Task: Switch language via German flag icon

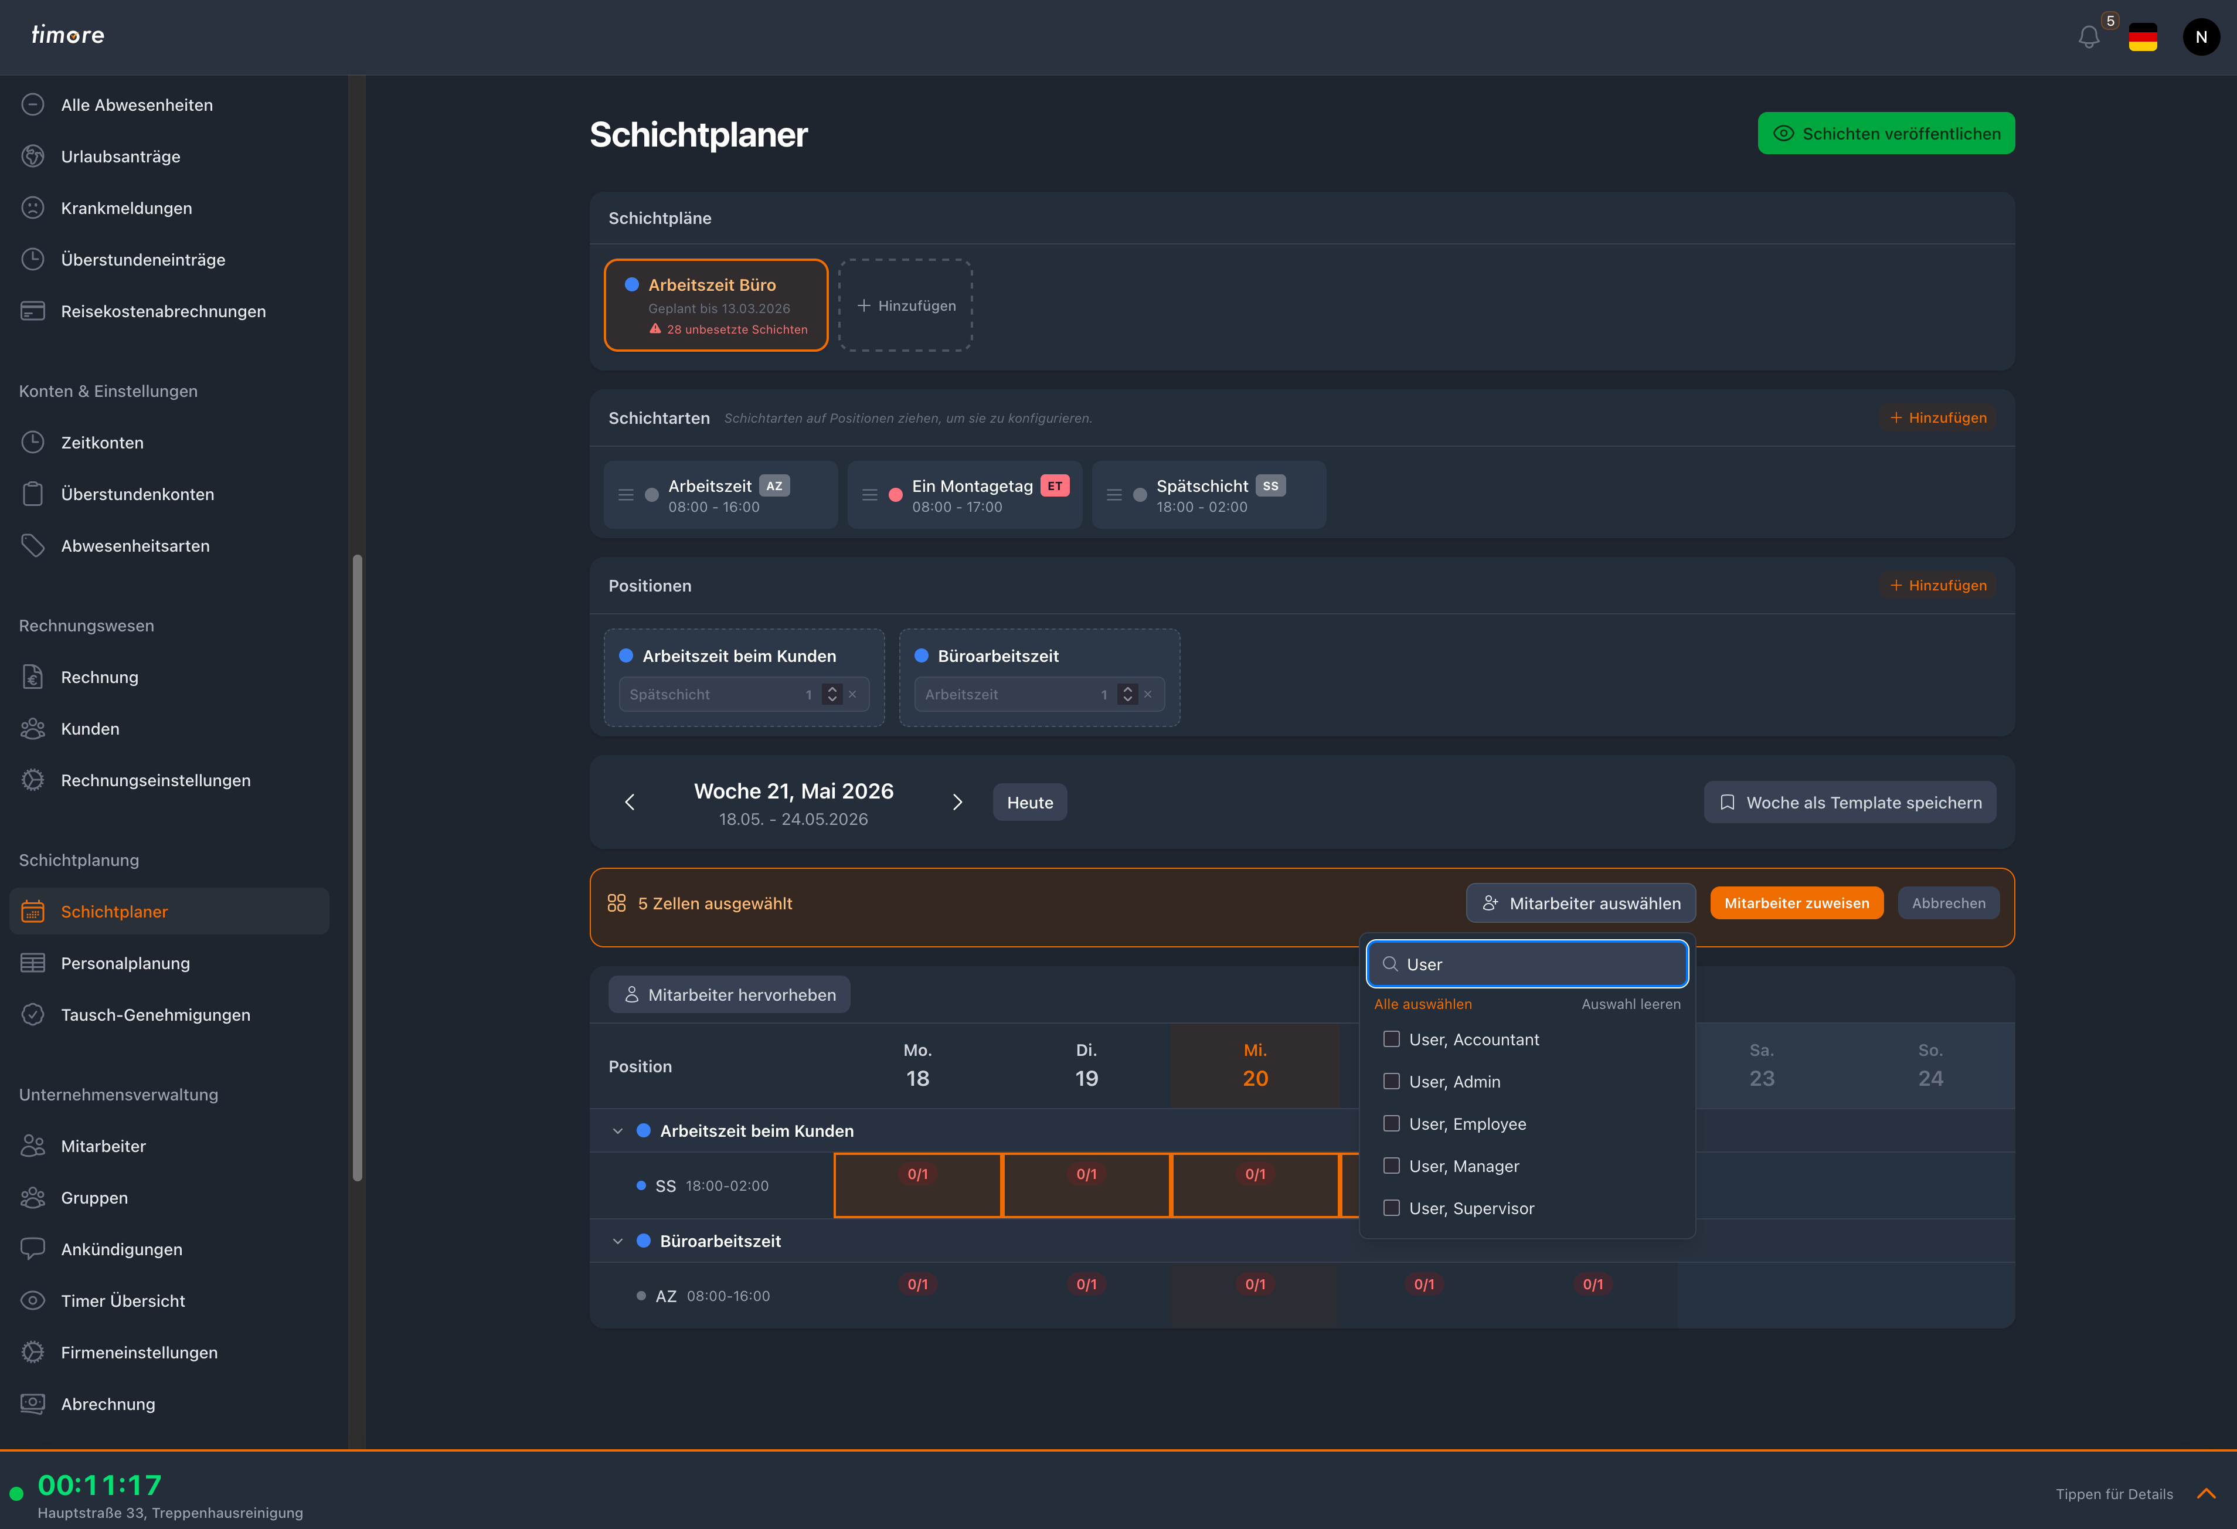Action: [x=2143, y=38]
